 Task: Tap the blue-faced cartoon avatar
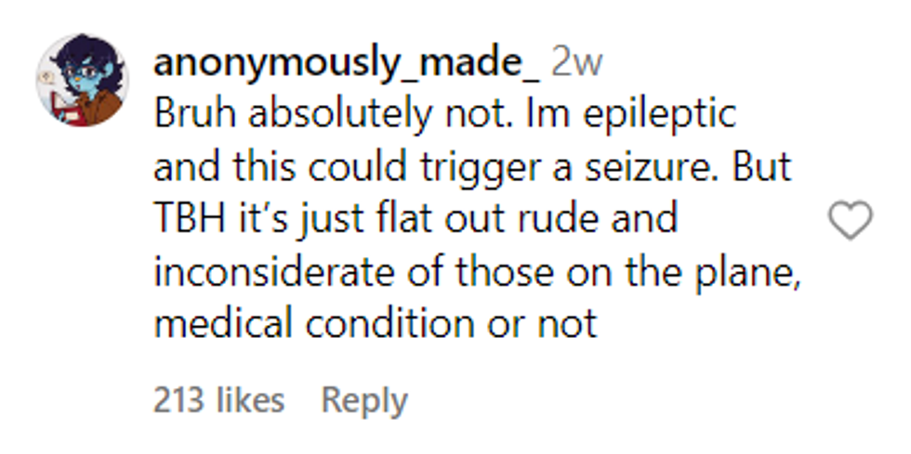pyautogui.click(x=82, y=80)
